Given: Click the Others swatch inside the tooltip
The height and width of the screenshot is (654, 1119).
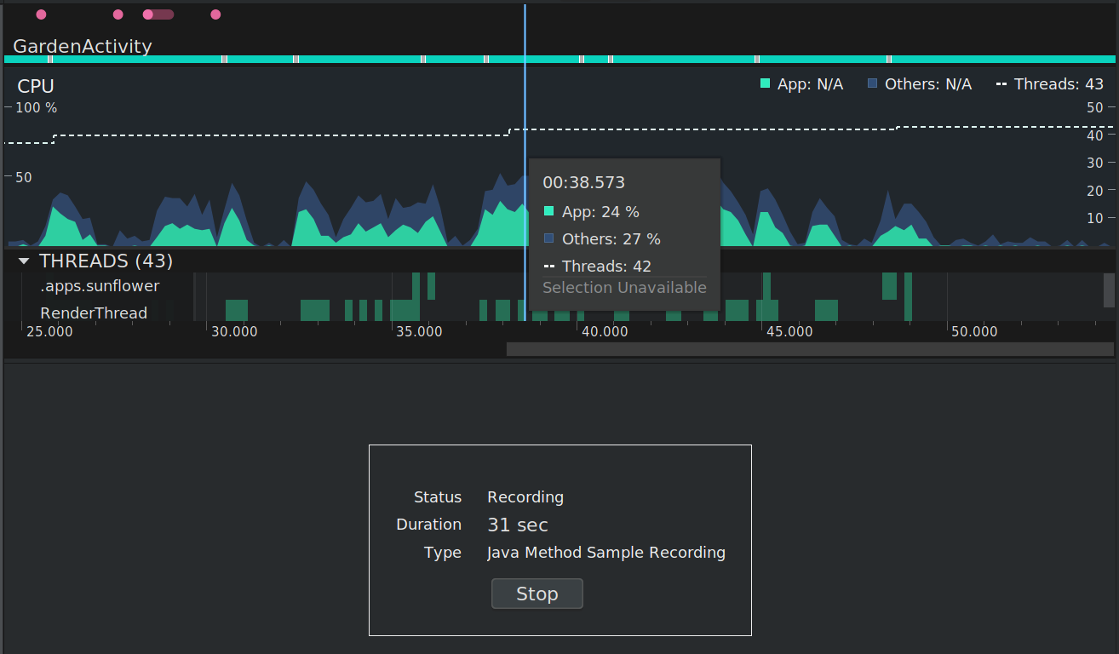Looking at the screenshot, I should [x=549, y=238].
